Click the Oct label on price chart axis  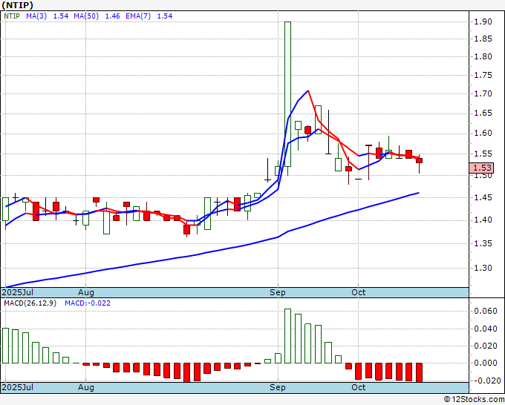(x=358, y=292)
